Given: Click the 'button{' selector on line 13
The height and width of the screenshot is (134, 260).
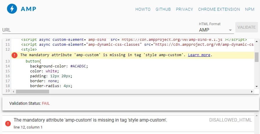Looking at the screenshot, I should coord(33,61).
